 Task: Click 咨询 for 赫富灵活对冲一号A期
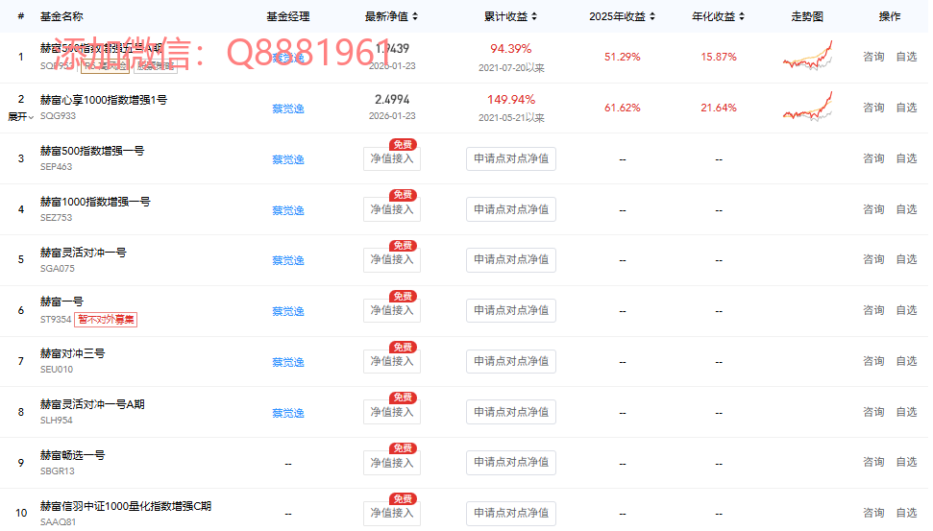click(872, 412)
